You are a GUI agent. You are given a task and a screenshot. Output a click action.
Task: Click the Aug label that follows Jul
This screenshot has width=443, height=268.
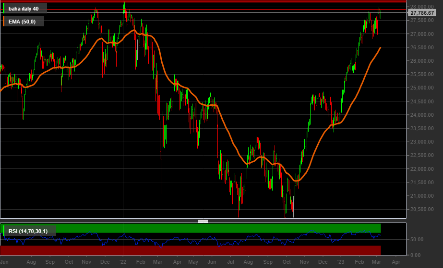pos(248,262)
